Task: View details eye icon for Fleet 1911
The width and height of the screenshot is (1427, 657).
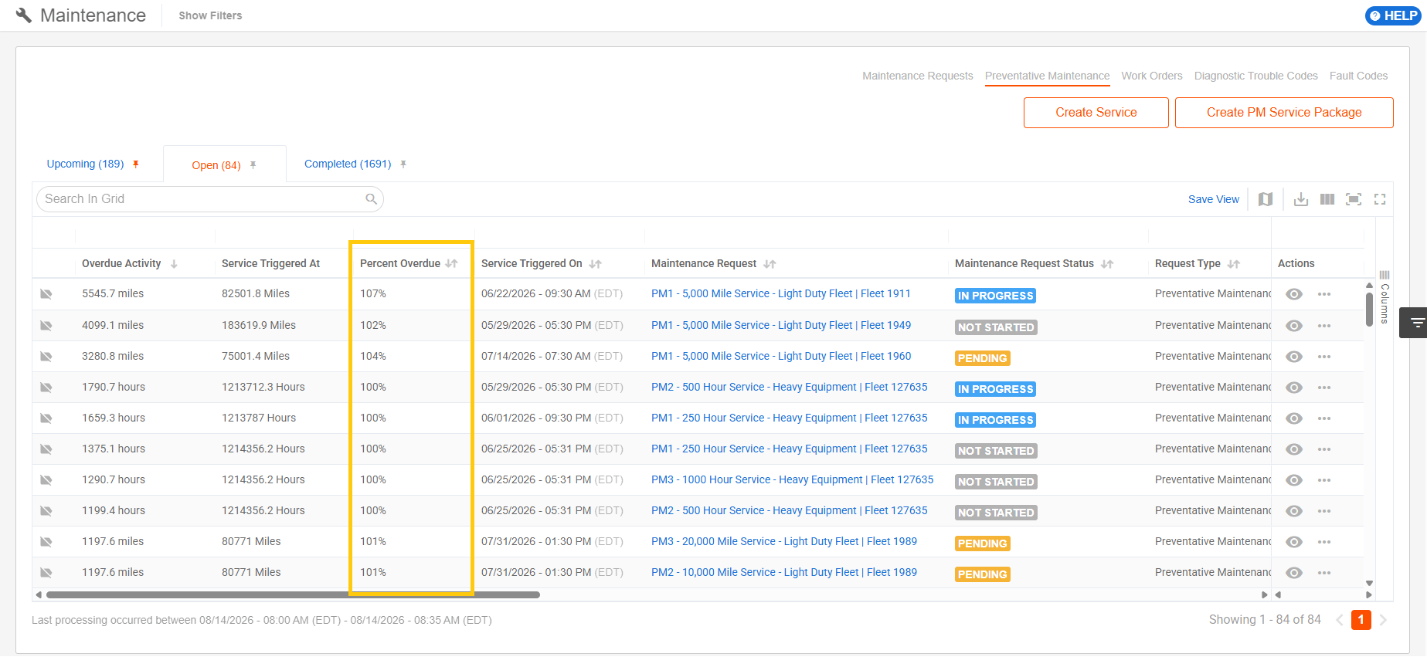Action: click(1294, 294)
